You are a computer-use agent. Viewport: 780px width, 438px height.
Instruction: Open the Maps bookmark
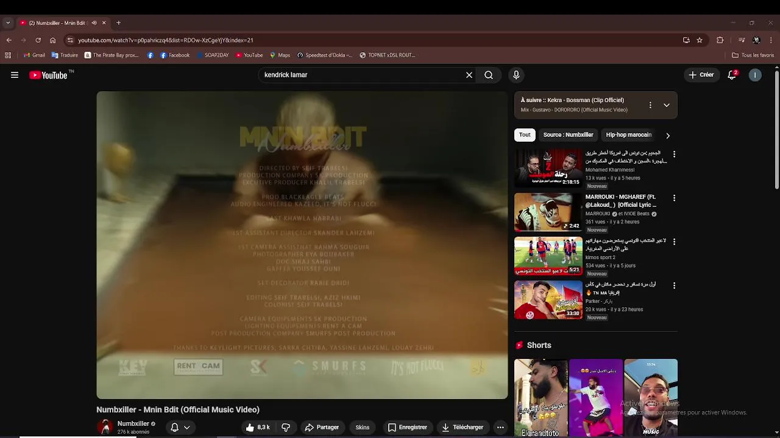point(280,55)
